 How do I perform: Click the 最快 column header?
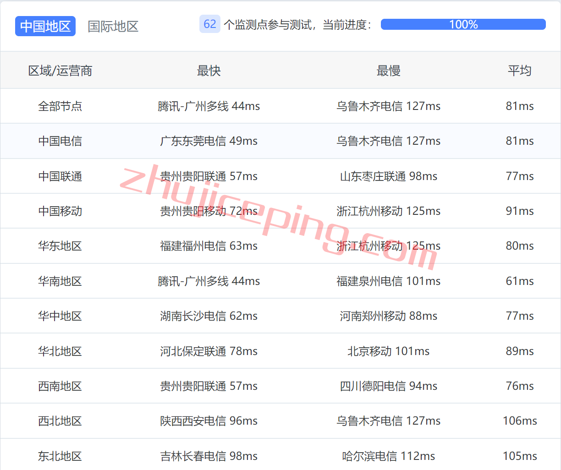click(x=209, y=71)
